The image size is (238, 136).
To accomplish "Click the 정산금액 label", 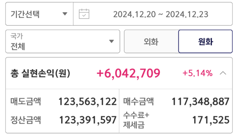I will 26,120.
